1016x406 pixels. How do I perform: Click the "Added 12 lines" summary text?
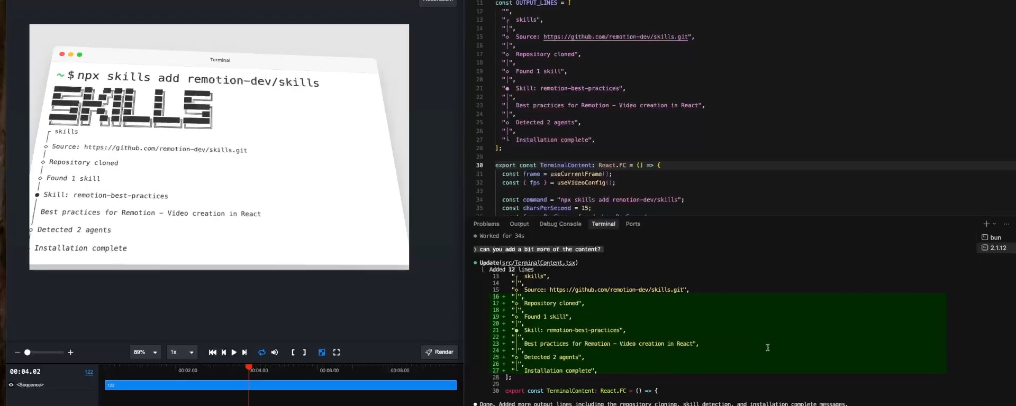(x=511, y=270)
